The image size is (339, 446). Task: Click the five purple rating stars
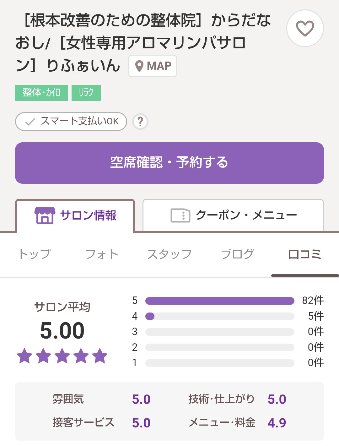coord(62,356)
